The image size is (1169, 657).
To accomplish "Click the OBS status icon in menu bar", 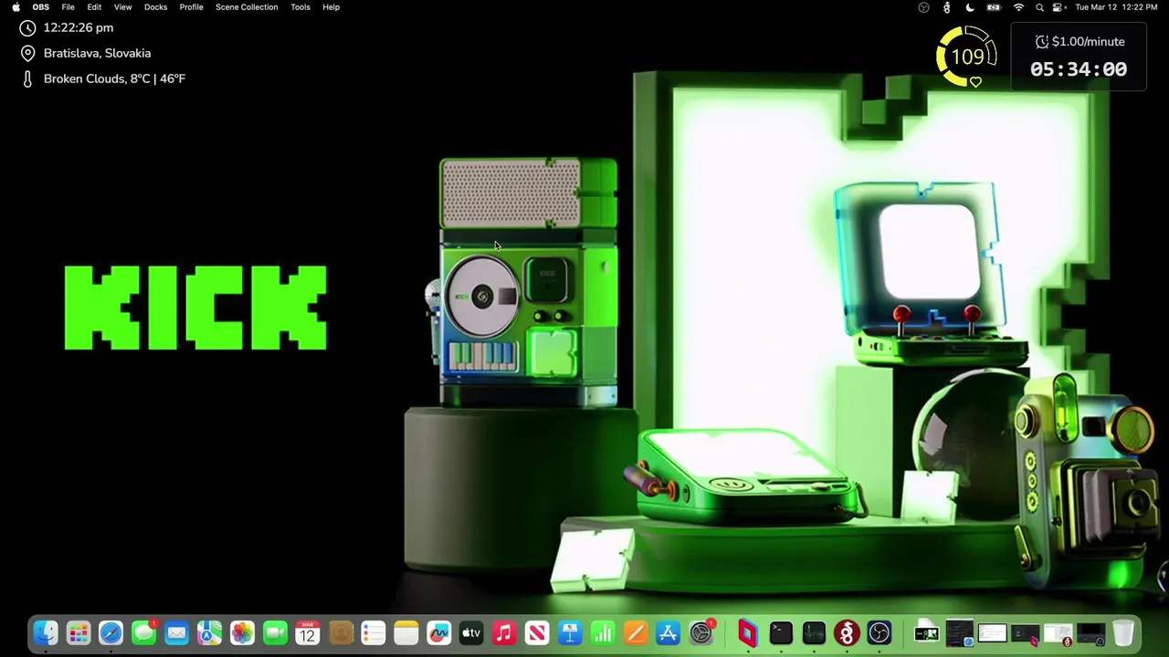I will click(x=923, y=7).
